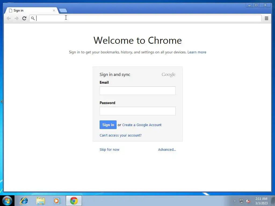Click the page icon on the Sign in tab
Viewport: 275px width, 206px height.
pyautogui.click(x=10, y=10)
